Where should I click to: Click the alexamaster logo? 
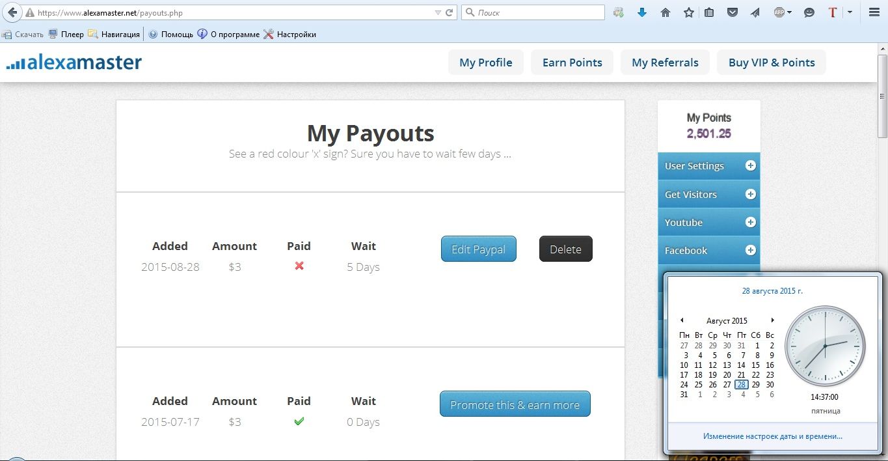coord(74,63)
